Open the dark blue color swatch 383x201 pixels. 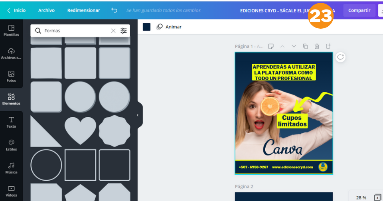point(146,27)
